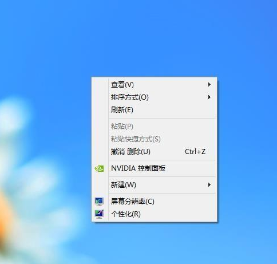The height and width of the screenshot is (264, 277).
Task: Click the screen resolution monitor icon
Action: (x=99, y=202)
